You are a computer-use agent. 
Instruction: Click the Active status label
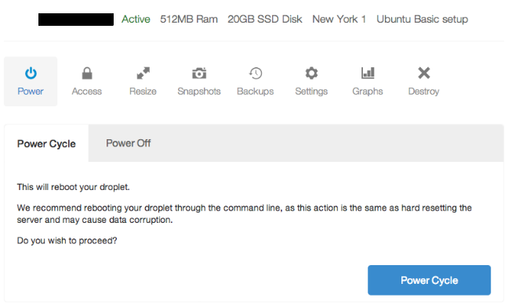click(x=136, y=20)
